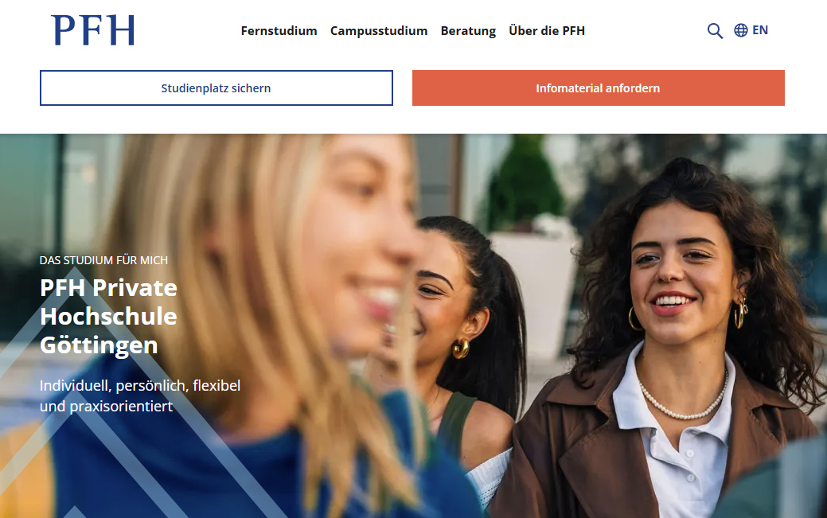Click Studienplatz sichern button
This screenshot has width=827, height=518.
click(217, 88)
